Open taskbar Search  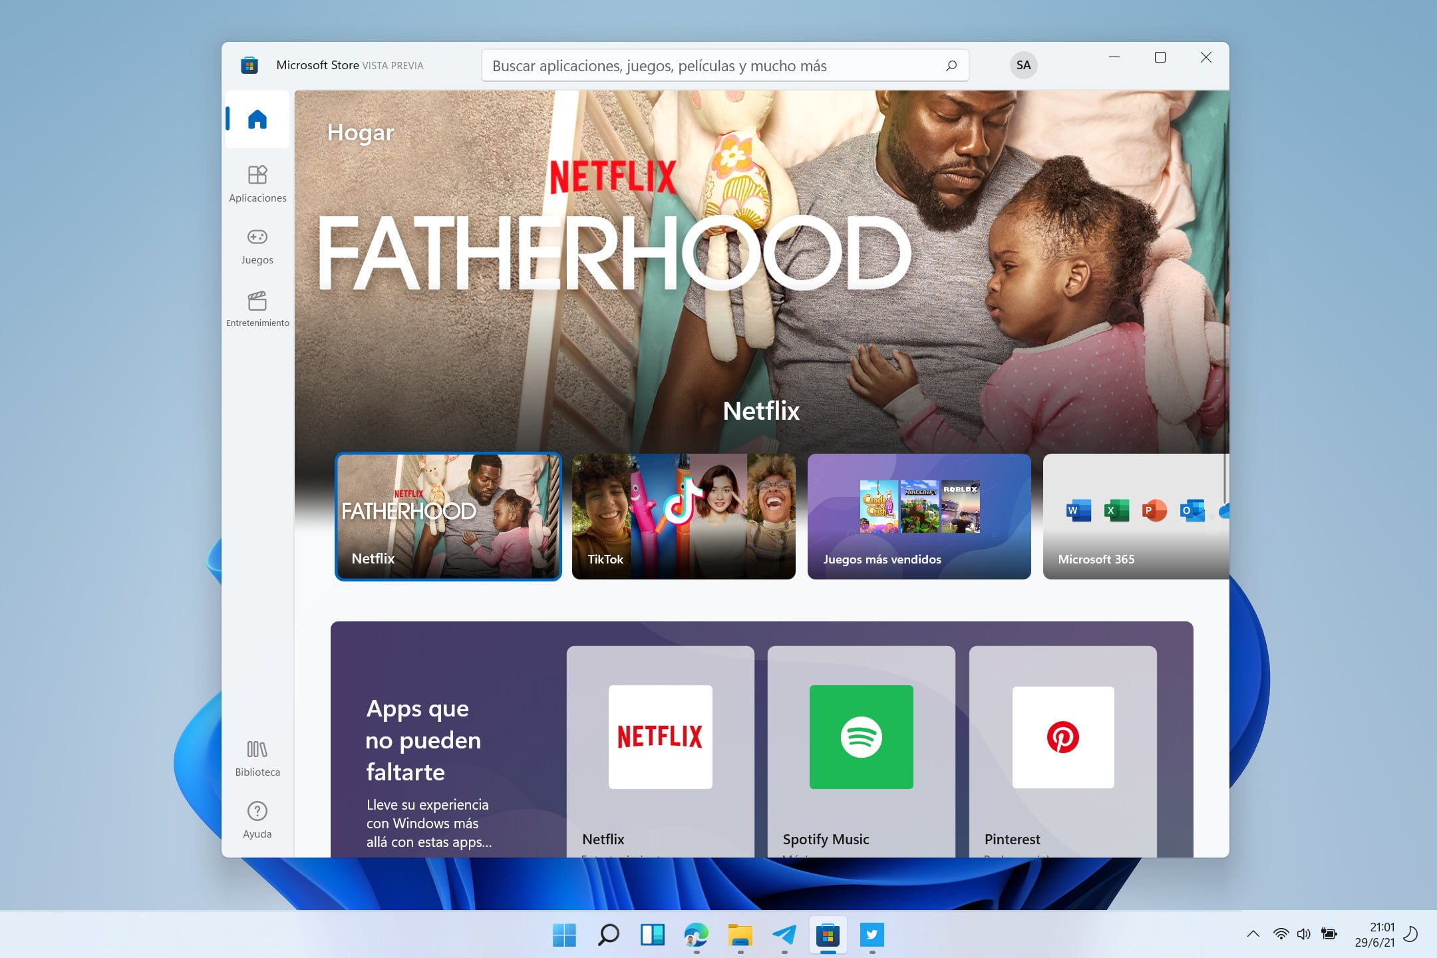[x=608, y=935]
